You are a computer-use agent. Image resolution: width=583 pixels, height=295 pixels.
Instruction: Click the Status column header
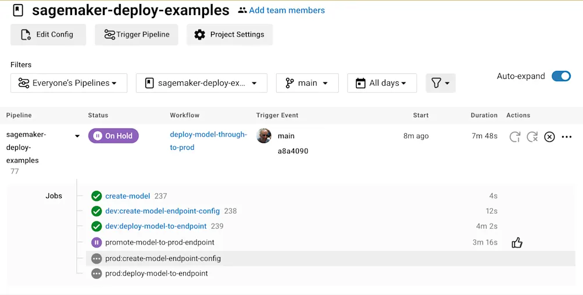(98, 115)
